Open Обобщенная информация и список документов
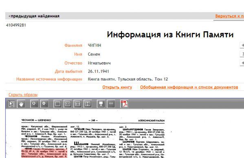The height and width of the screenshot is (158, 244). 189,87
